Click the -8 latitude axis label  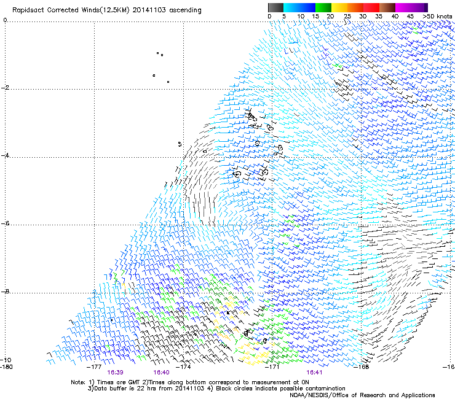5,292
